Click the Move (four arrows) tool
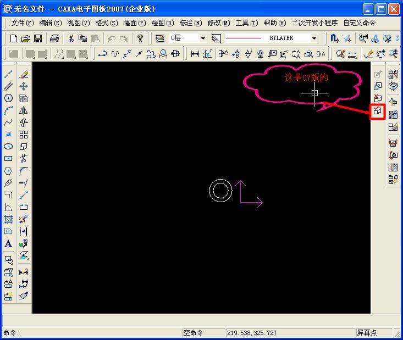This screenshot has height=340, width=403. (24, 86)
